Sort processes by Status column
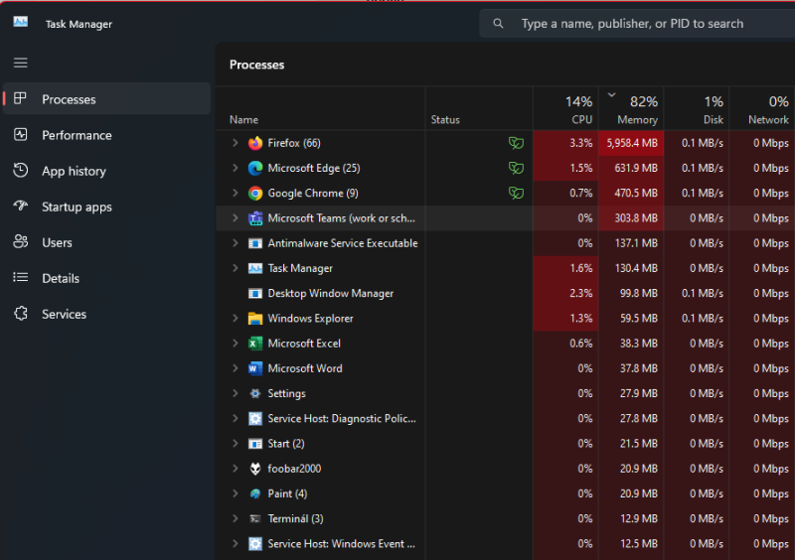This screenshot has height=560, width=795. click(x=479, y=108)
